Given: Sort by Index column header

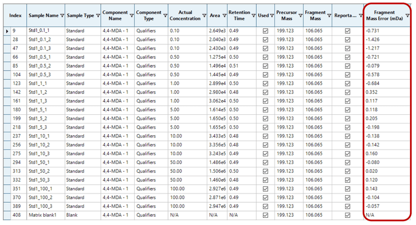Looking at the screenshot, I should click(x=14, y=16).
